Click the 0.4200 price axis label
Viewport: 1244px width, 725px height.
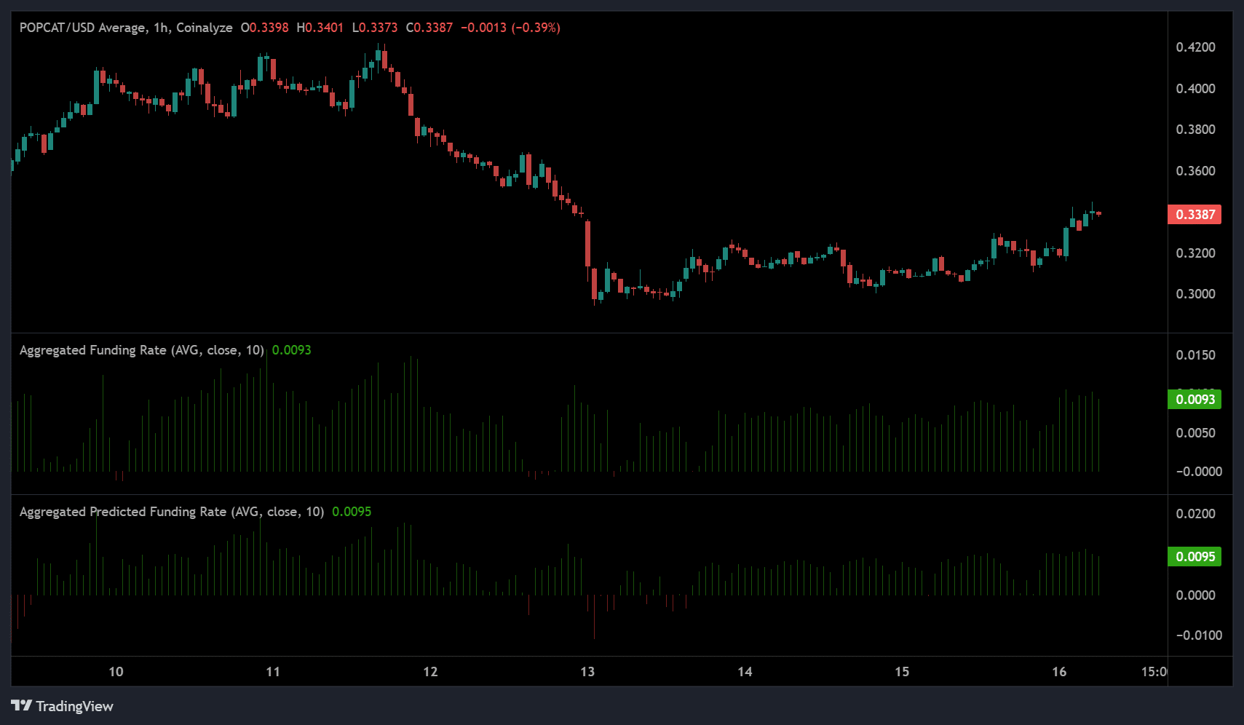tap(1195, 47)
